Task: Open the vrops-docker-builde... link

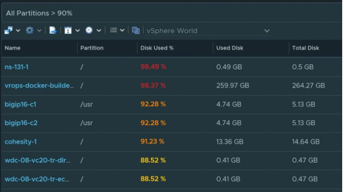Action: [39, 86]
